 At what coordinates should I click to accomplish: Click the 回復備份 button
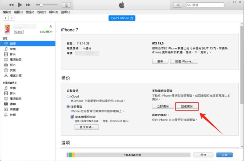click(x=187, y=106)
